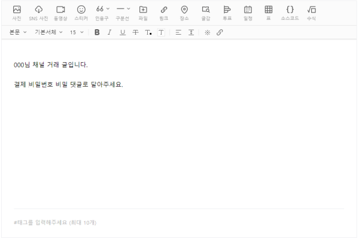Screen dimensions: 359x239
Task: Open the 스티커 sticker picker
Action: (x=81, y=12)
